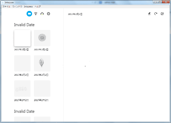Select the empty thumbnail beside animal figures

(x=42, y=89)
